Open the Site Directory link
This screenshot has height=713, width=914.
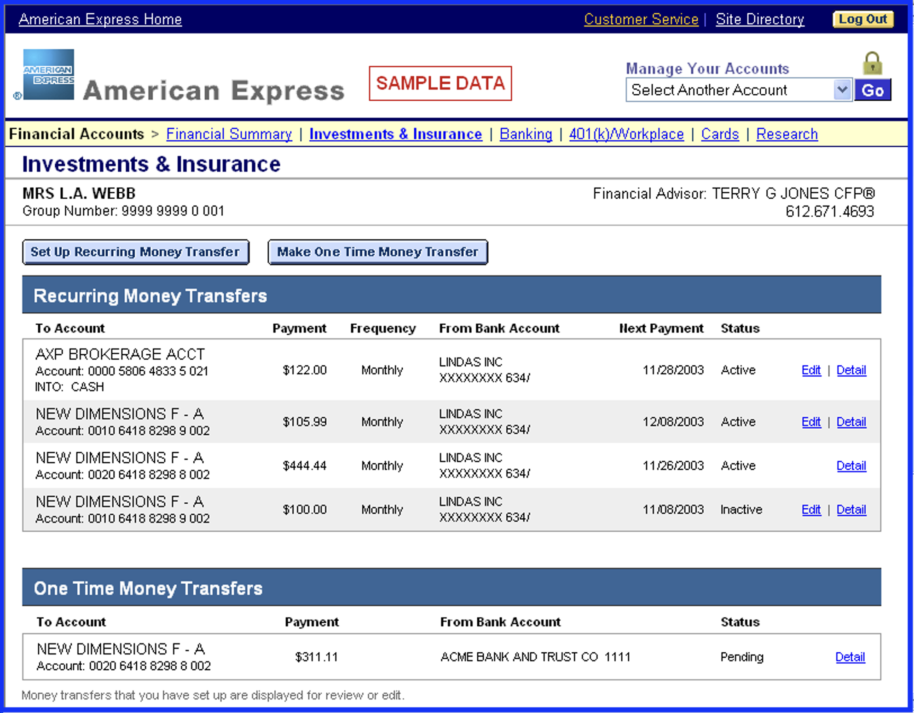click(x=760, y=19)
